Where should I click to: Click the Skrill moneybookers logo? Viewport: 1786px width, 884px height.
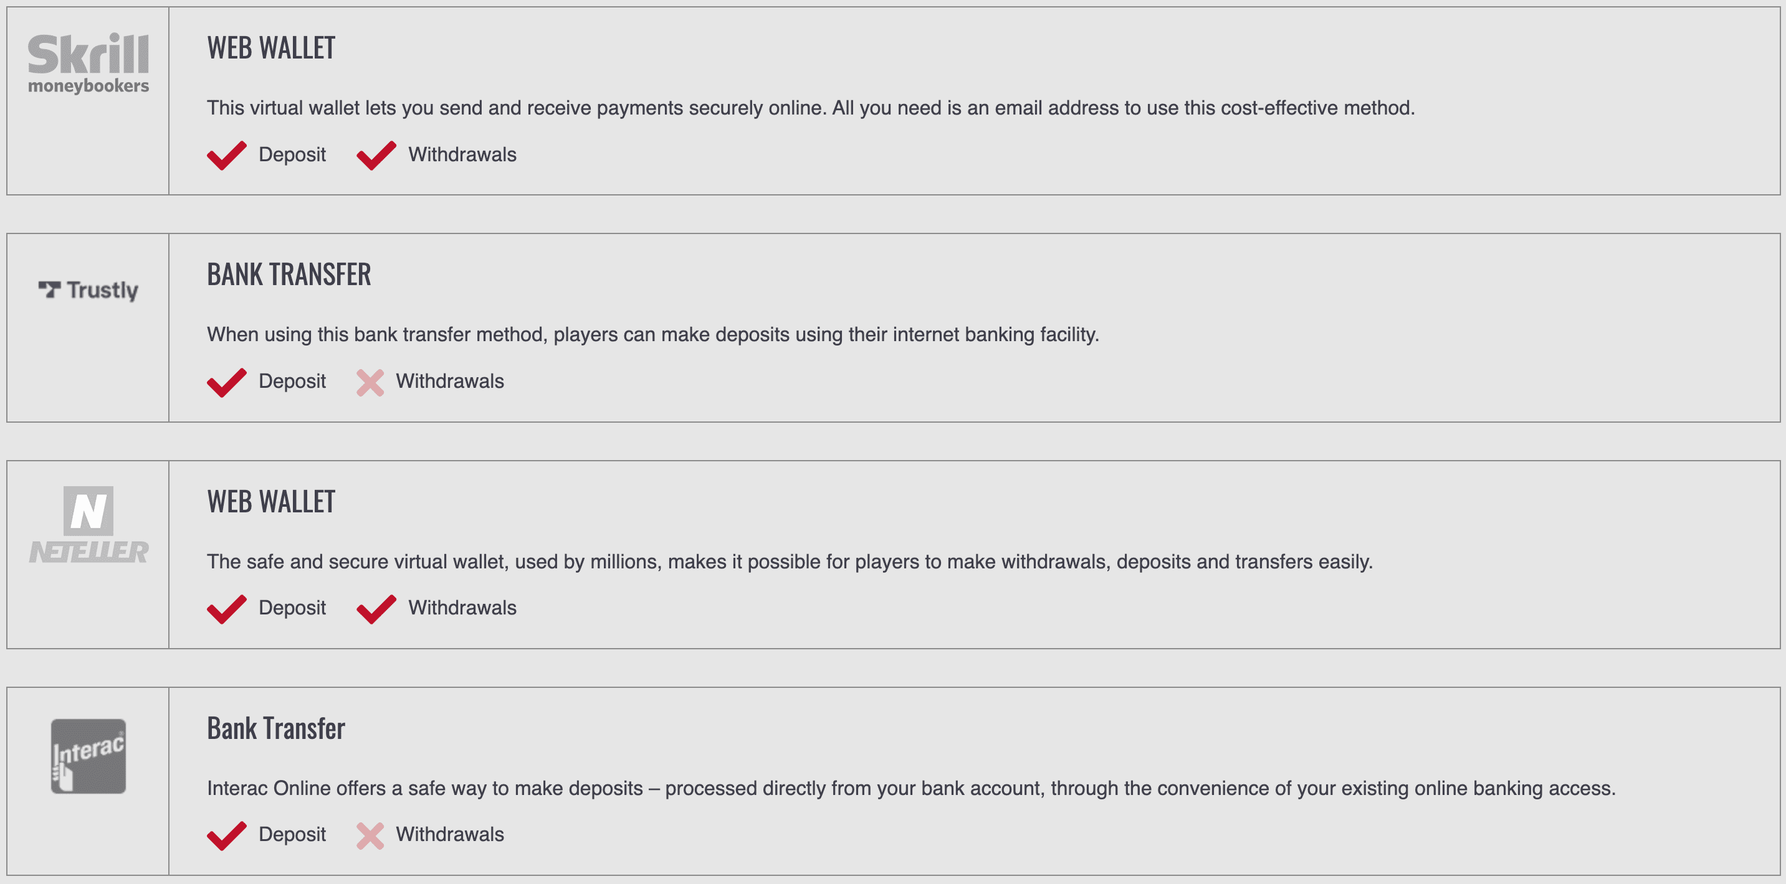(88, 63)
